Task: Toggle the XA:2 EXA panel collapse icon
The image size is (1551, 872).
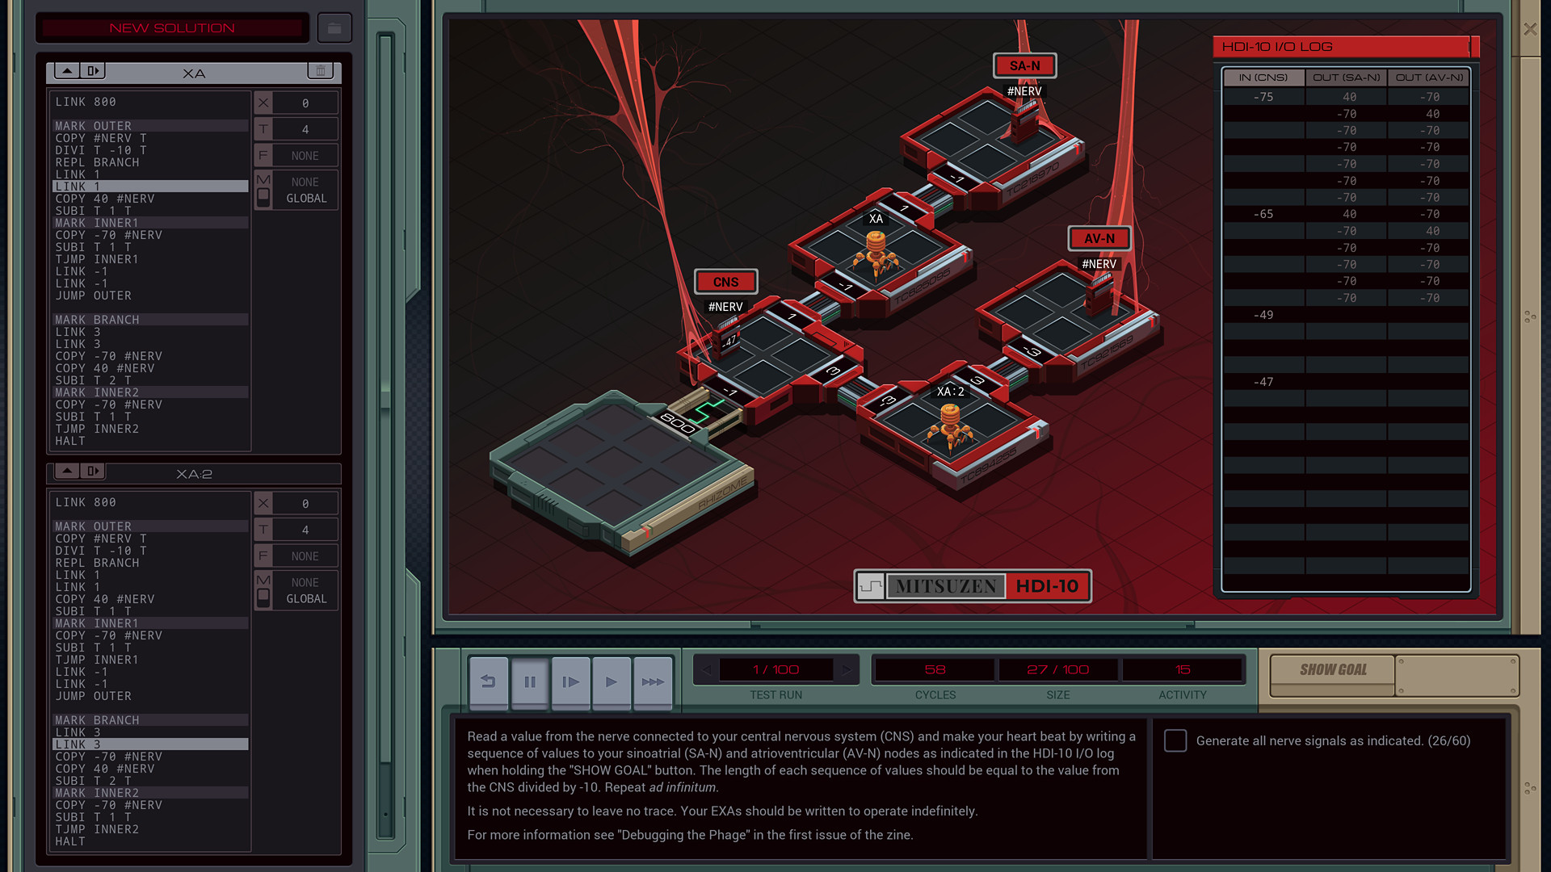Action: tap(67, 471)
